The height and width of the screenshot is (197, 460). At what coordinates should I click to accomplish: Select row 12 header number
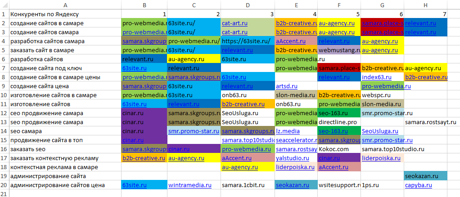5,113
